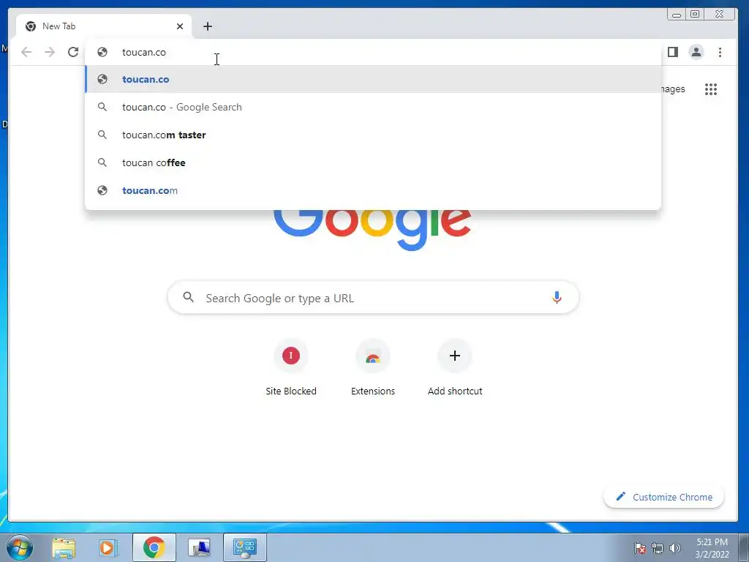
Task: Click the taskbar clock showing 5:21 PM
Action: (x=712, y=547)
